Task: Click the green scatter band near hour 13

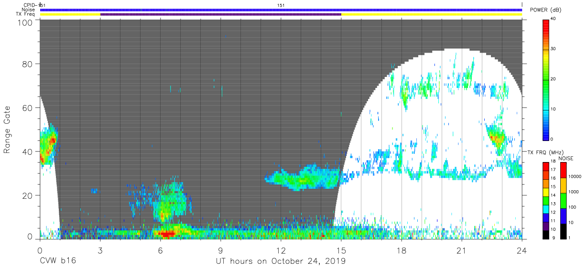Action: [304, 178]
